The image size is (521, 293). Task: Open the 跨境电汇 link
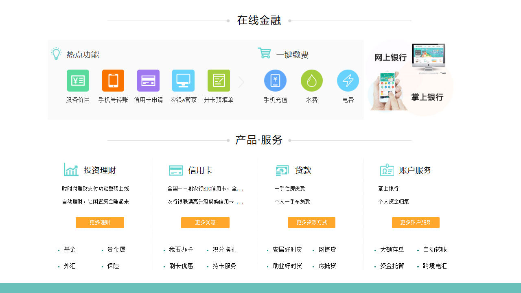[435, 266]
